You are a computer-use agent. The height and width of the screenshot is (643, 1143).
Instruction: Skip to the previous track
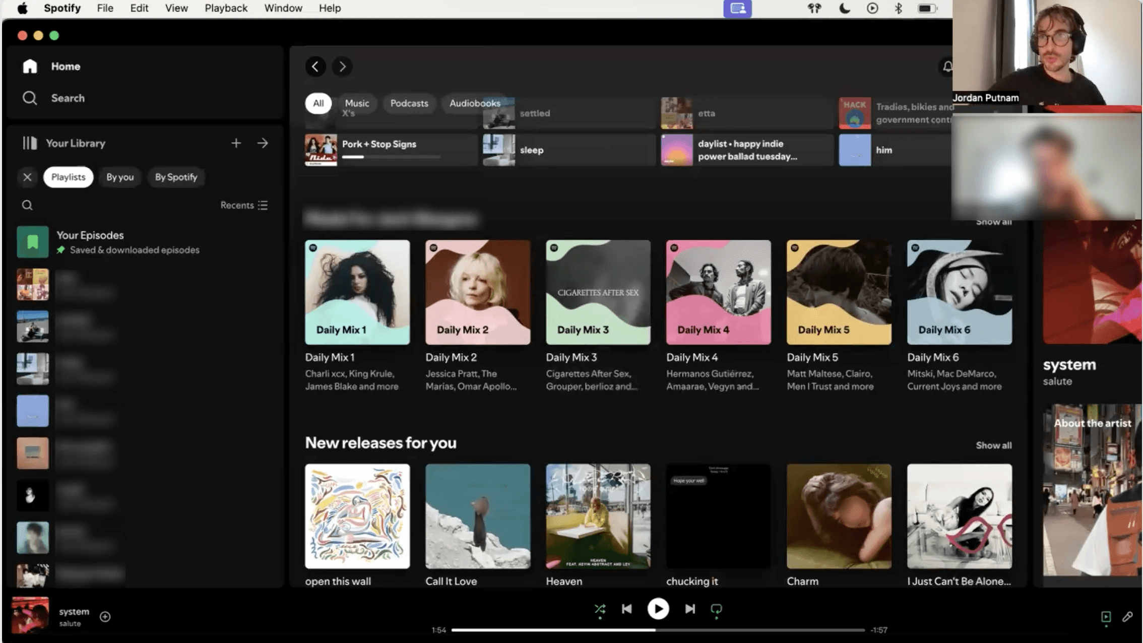point(627,609)
